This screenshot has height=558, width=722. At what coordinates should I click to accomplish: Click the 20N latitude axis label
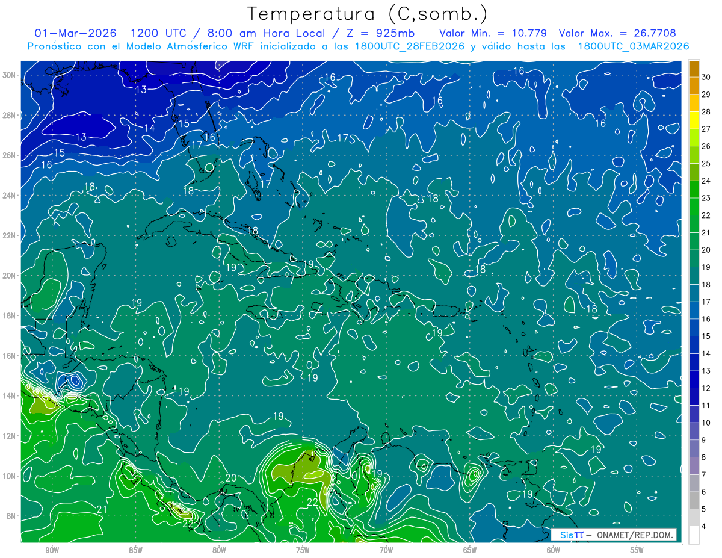(10, 276)
